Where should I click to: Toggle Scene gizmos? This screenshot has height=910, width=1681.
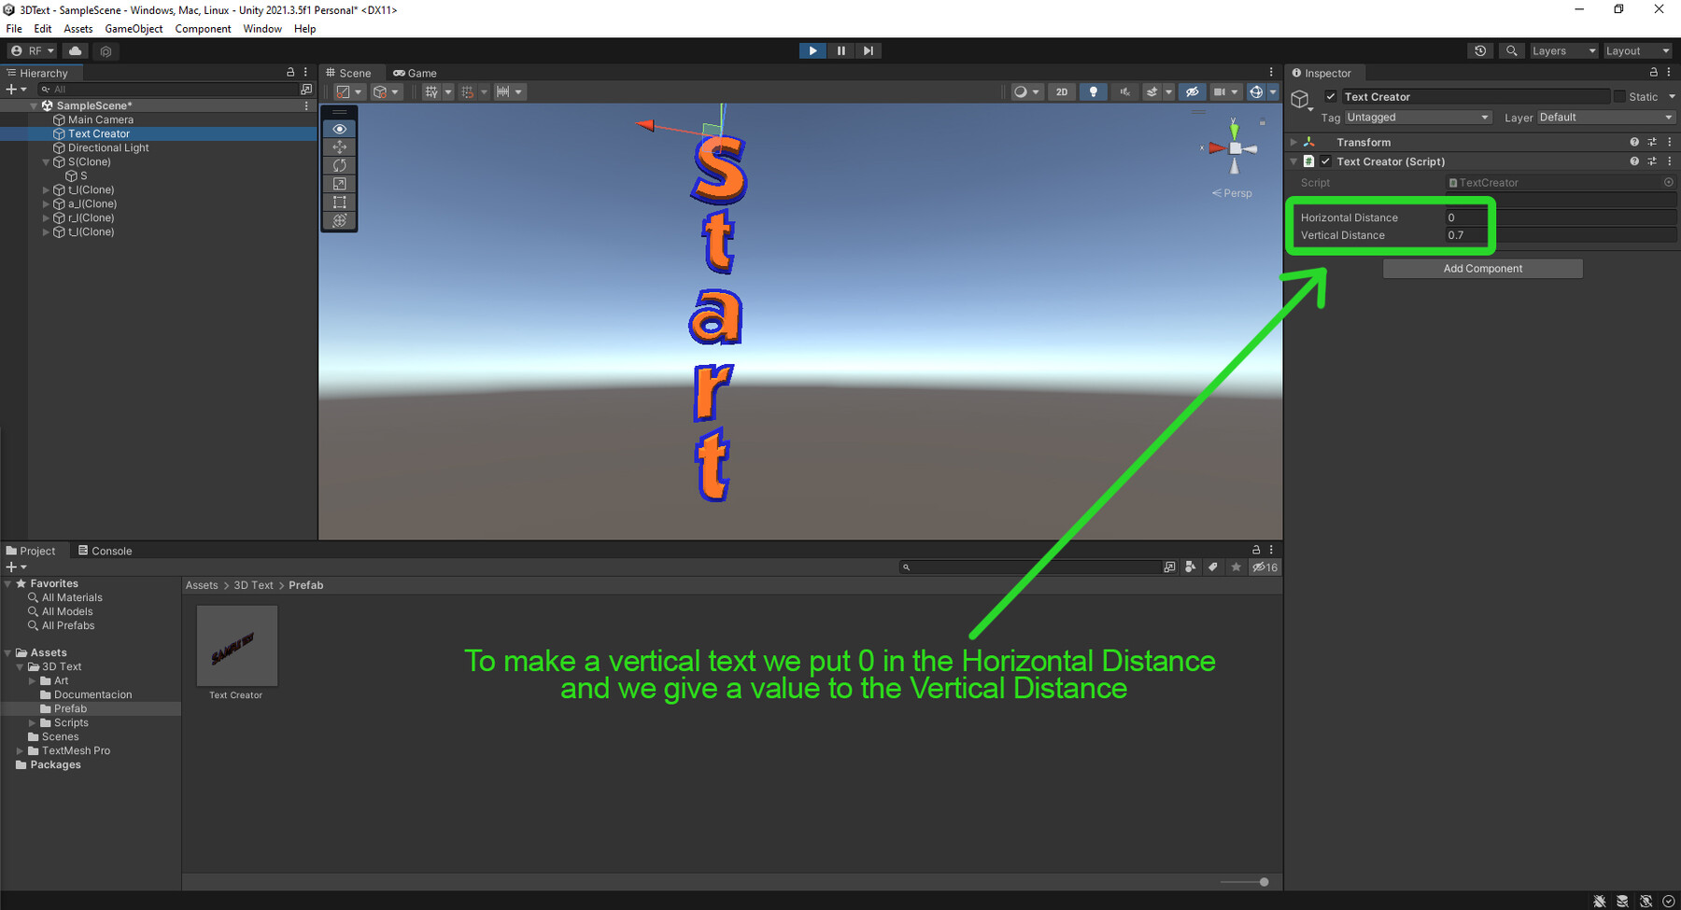pyautogui.click(x=1256, y=91)
